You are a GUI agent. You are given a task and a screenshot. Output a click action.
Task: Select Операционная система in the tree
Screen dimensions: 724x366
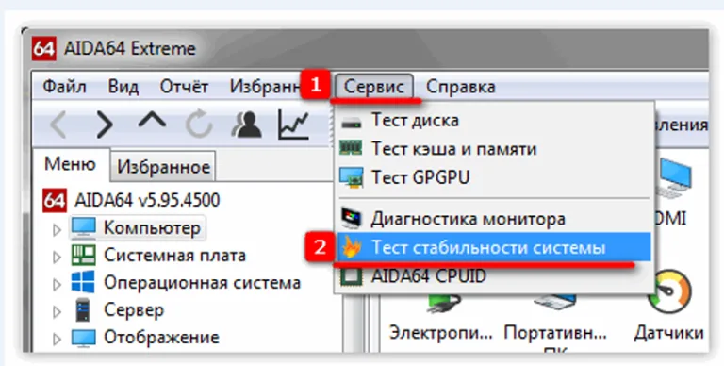coord(203,282)
